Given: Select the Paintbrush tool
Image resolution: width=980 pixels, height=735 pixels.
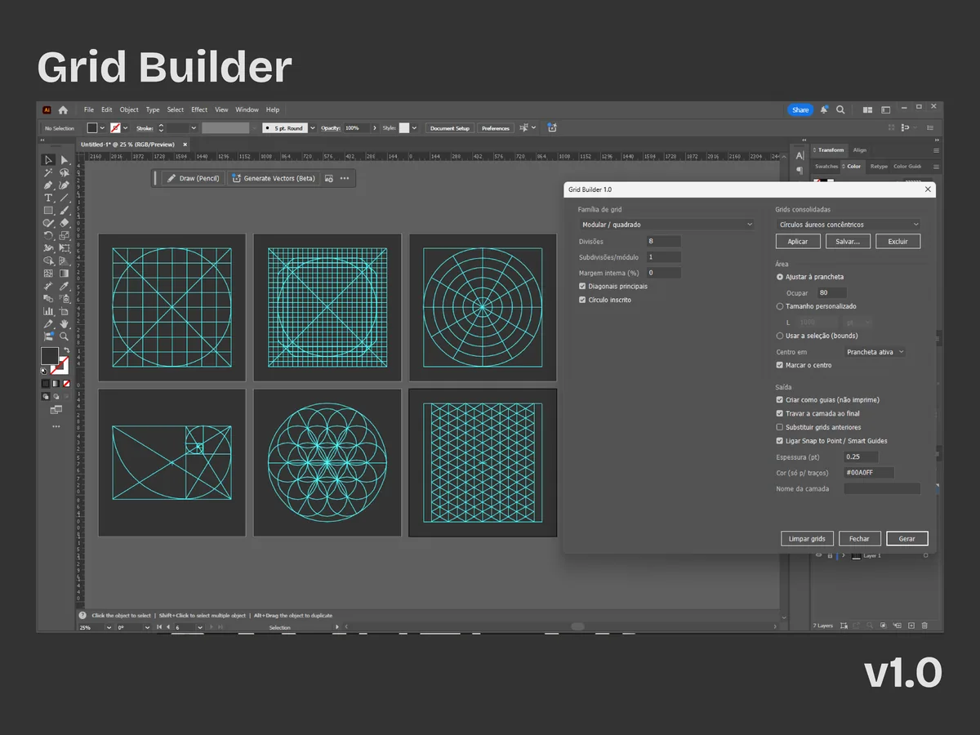Looking at the screenshot, I should tap(65, 210).
